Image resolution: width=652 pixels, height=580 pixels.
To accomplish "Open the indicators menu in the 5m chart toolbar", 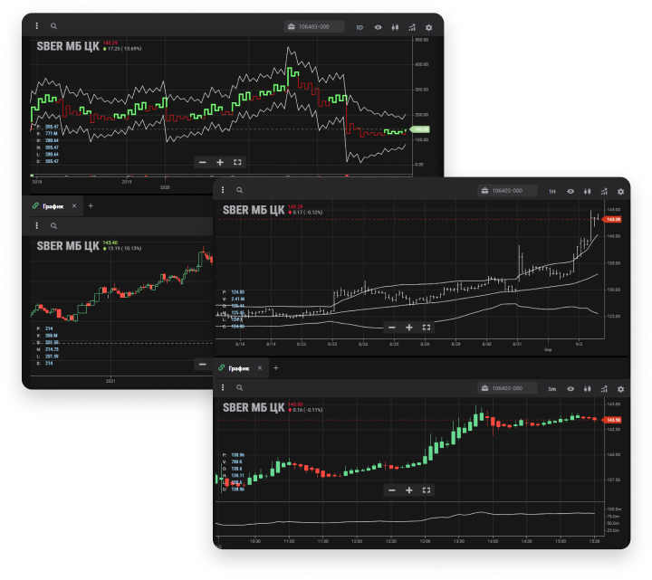I will coord(604,389).
